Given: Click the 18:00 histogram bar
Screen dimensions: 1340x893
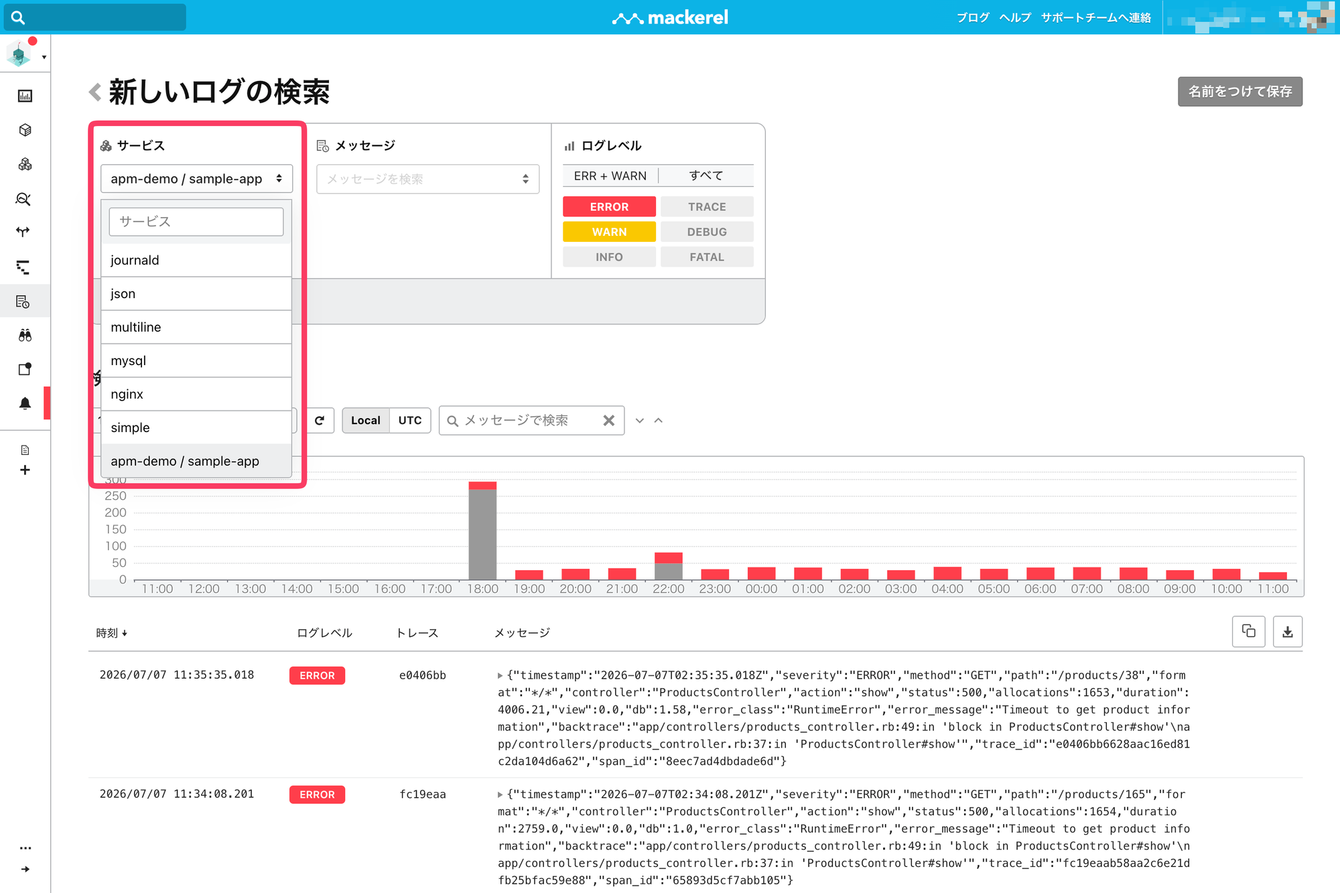Looking at the screenshot, I should coord(482,531).
